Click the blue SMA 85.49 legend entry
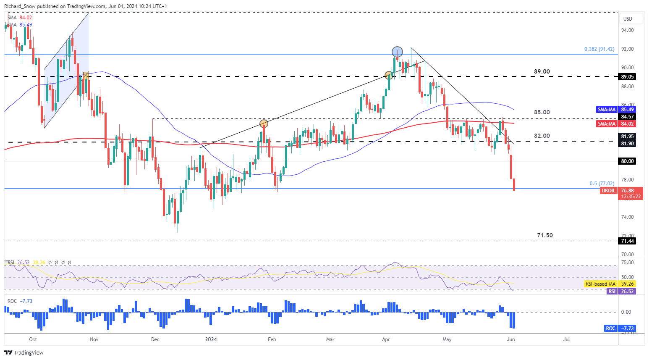The height and width of the screenshot is (360, 649). pyautogui.click(x=19, y=25)
